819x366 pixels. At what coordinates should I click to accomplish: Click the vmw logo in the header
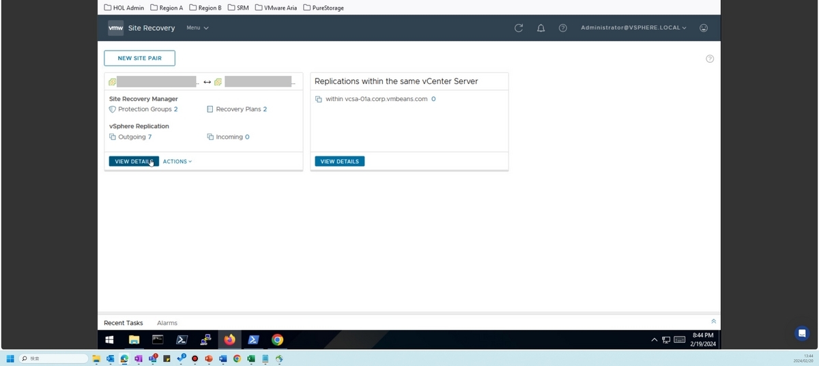(116, 28)
